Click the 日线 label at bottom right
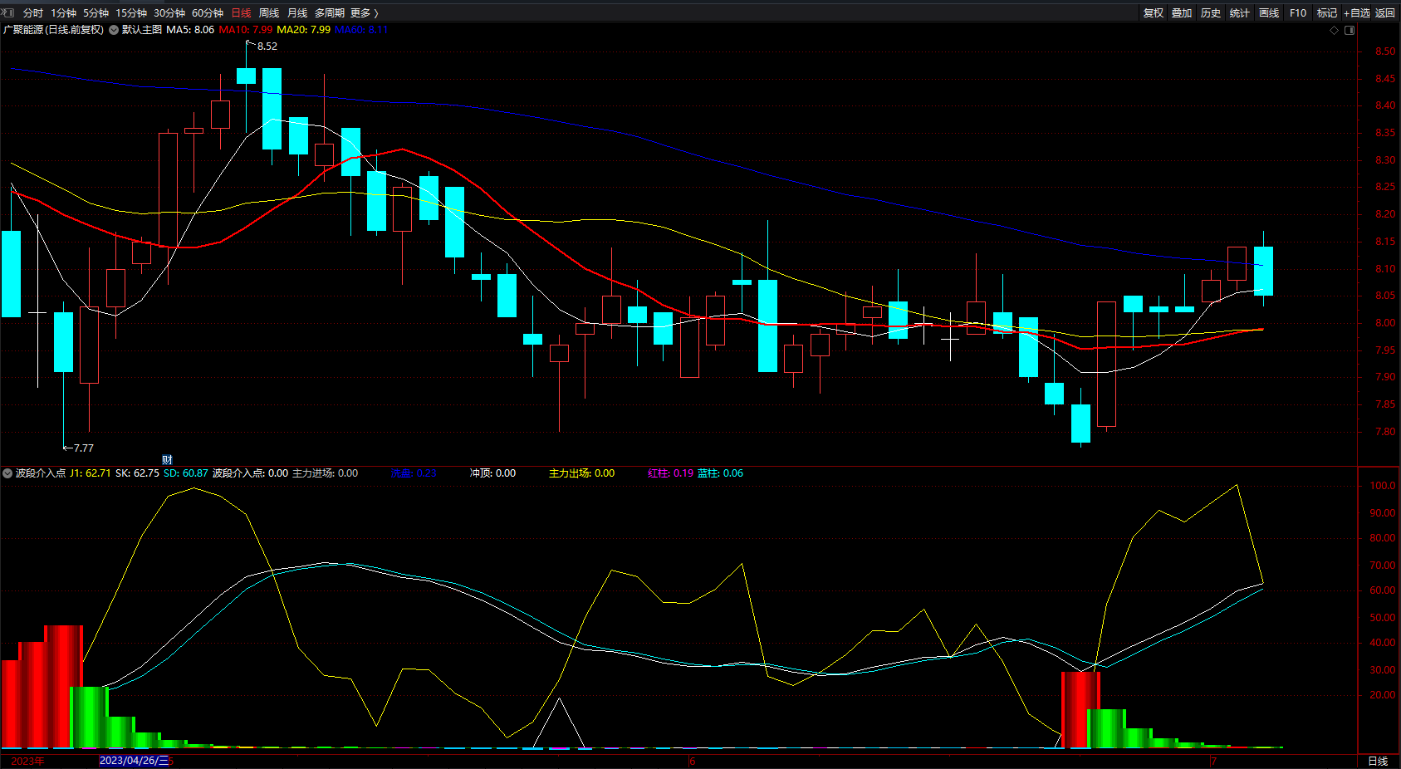Screen dimensions: 1401x769 1378,761
